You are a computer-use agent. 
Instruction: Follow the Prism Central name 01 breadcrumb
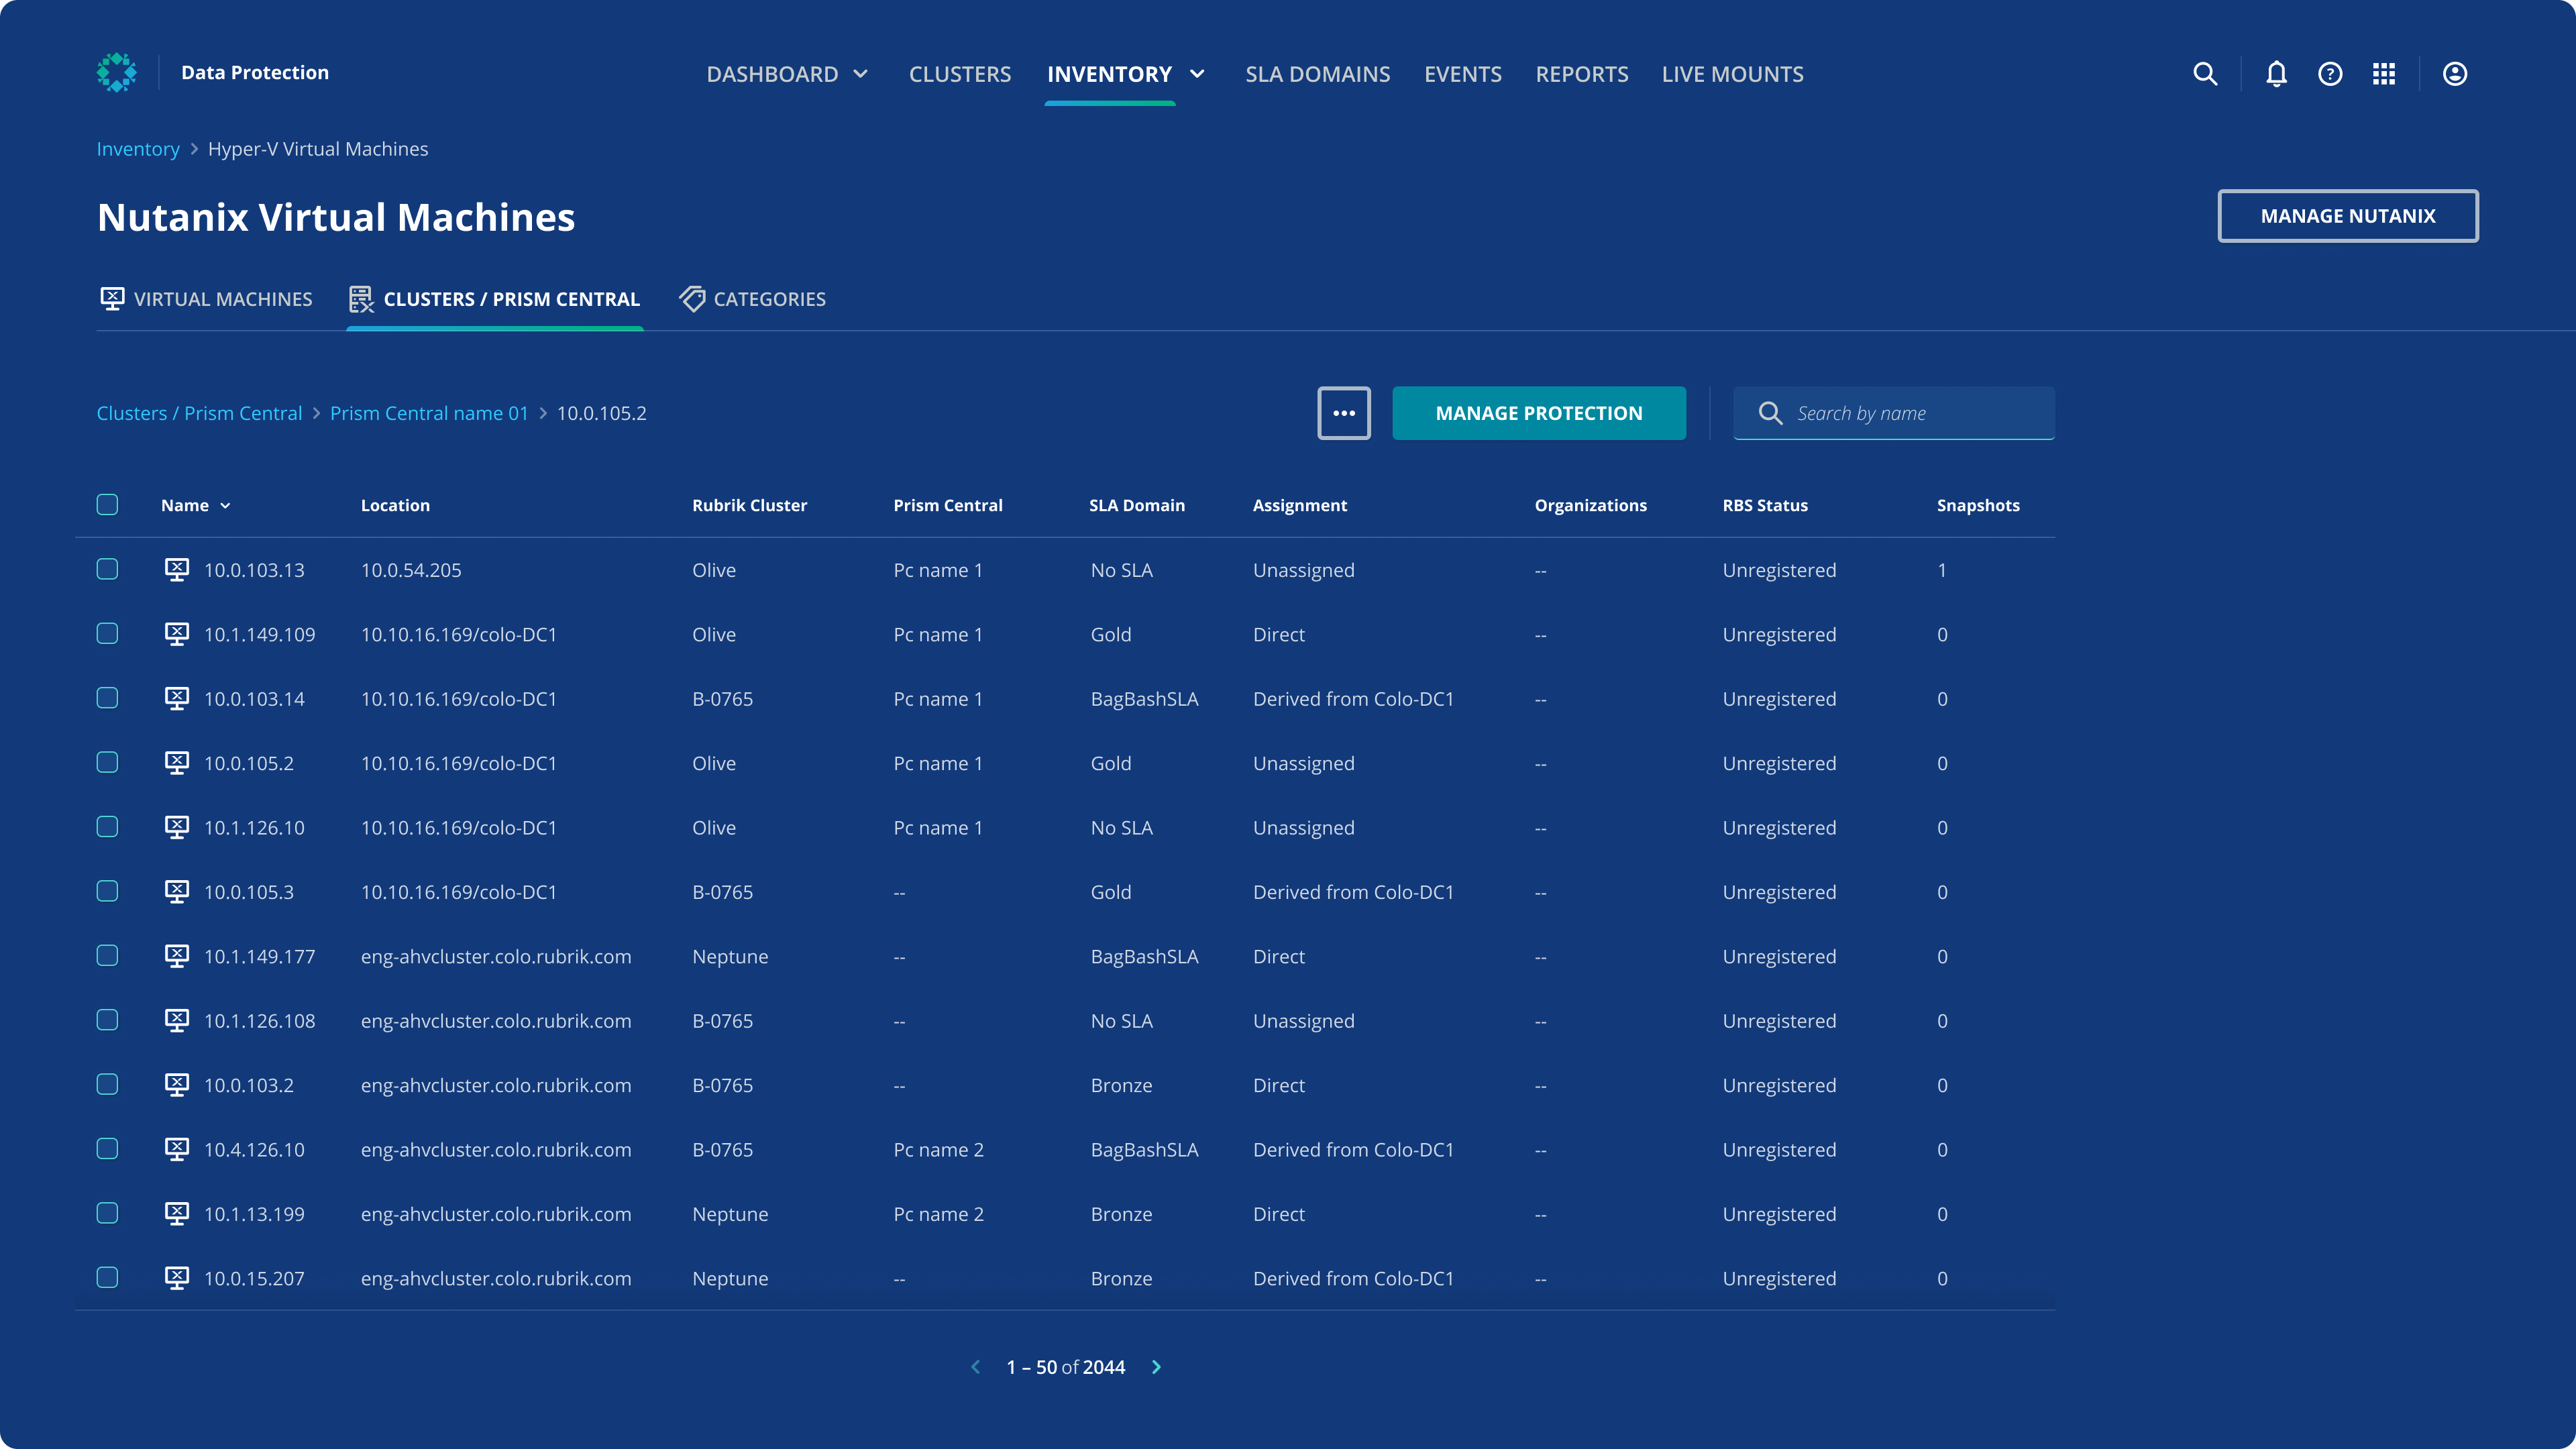429,413
